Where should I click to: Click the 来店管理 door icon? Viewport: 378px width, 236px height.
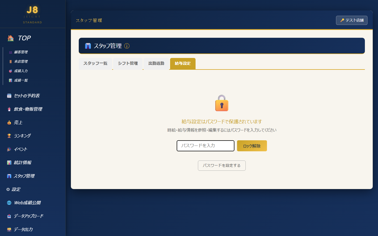[x=10, y=62]
